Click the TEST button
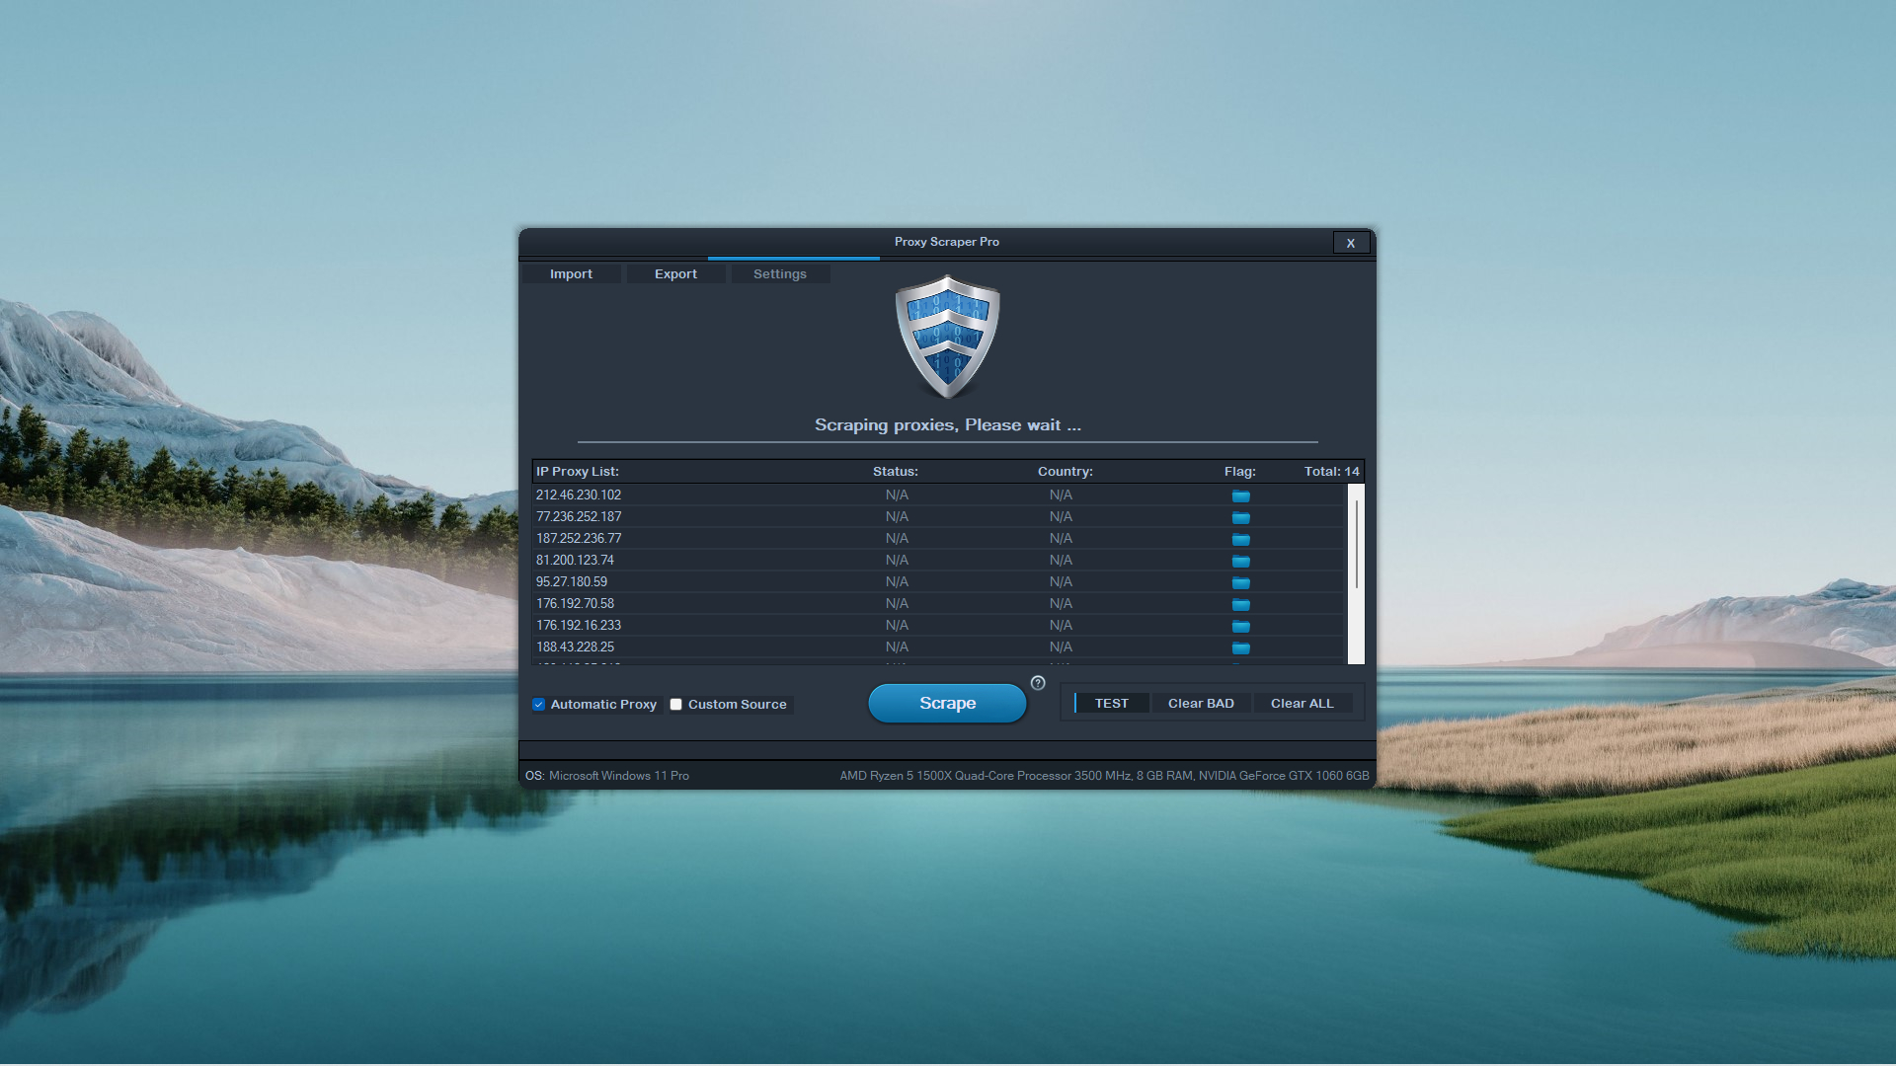The image size is (1896, 1066). [x=1111, y=703]
